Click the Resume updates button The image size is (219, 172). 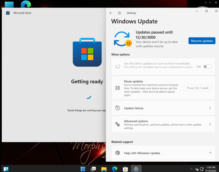[x=202, y=41]
